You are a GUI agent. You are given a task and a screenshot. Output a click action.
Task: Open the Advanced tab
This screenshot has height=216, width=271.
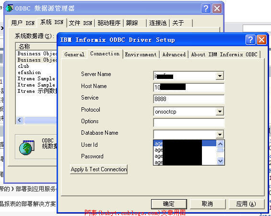pyautogui.click(x=174, y=54)
